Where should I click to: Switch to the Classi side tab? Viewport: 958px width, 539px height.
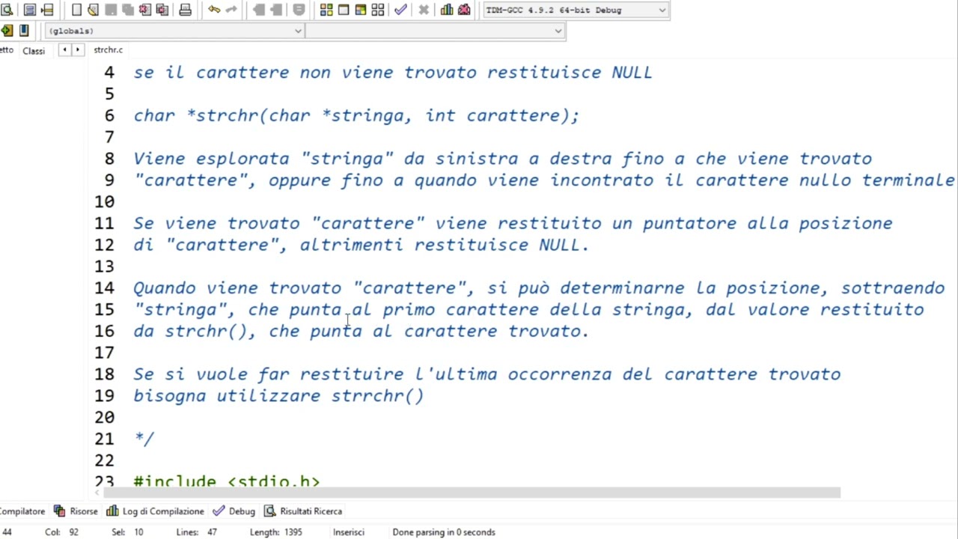tap(34, 51)
